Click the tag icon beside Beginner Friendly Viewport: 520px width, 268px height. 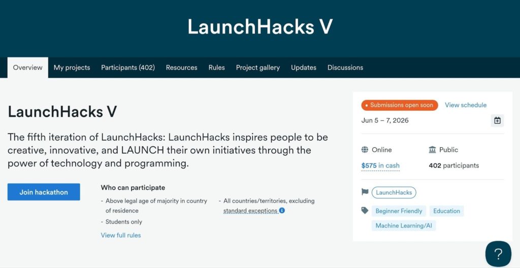pyautogui.click(x=365, y=210)
